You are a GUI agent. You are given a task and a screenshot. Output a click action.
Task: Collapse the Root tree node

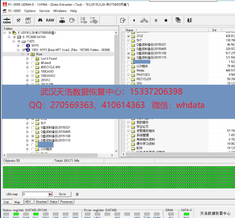coord(23,54)
